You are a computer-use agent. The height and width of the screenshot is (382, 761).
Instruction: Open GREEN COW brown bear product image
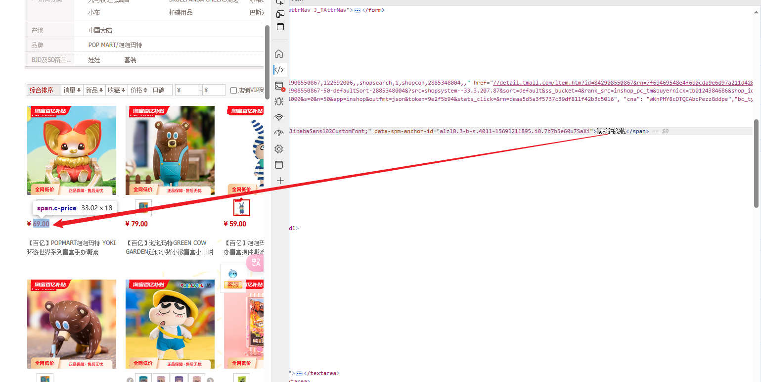pos(170,150)
